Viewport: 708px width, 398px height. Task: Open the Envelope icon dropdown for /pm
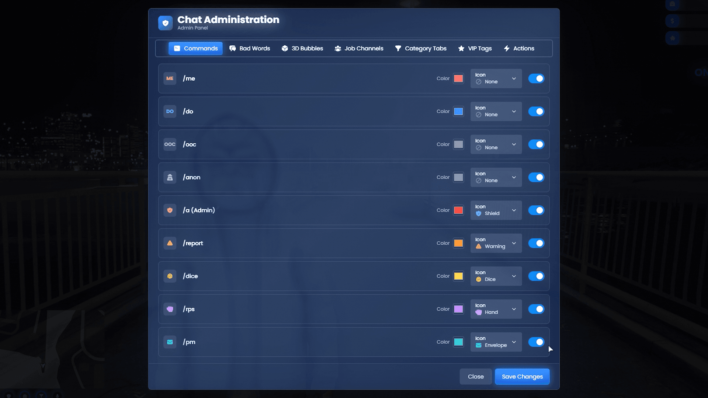point(496,342)
